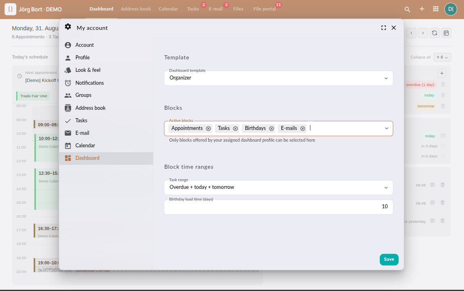Click the tomorrow task badge
Viewport: 464px width, 291px height.
pyautogui.click(x=426, y=106)
